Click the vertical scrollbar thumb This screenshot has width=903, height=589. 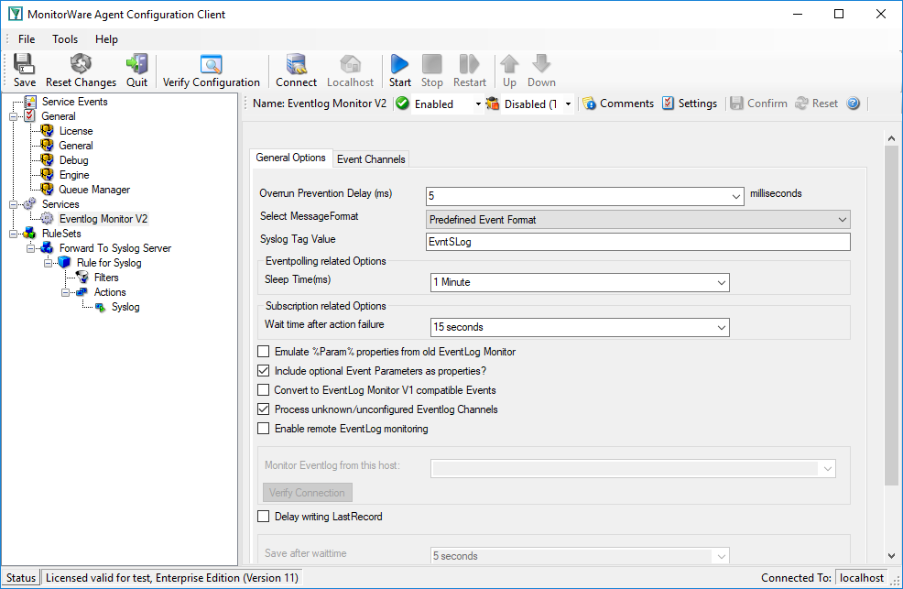891,315
